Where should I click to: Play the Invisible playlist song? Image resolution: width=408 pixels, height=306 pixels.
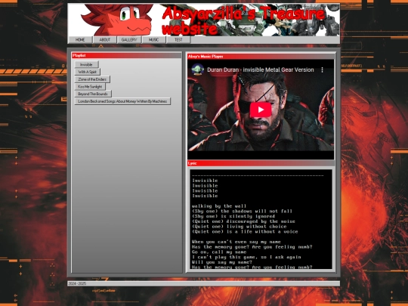pyautogui.click(x=86, y=64)
